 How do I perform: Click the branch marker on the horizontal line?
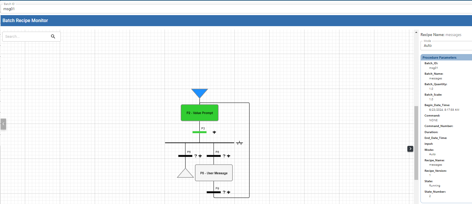(239, 143)
